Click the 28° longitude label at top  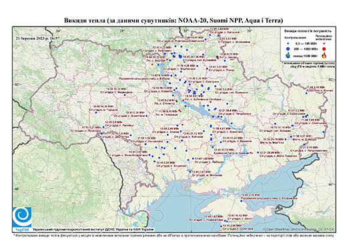click(x=122, y=31)
